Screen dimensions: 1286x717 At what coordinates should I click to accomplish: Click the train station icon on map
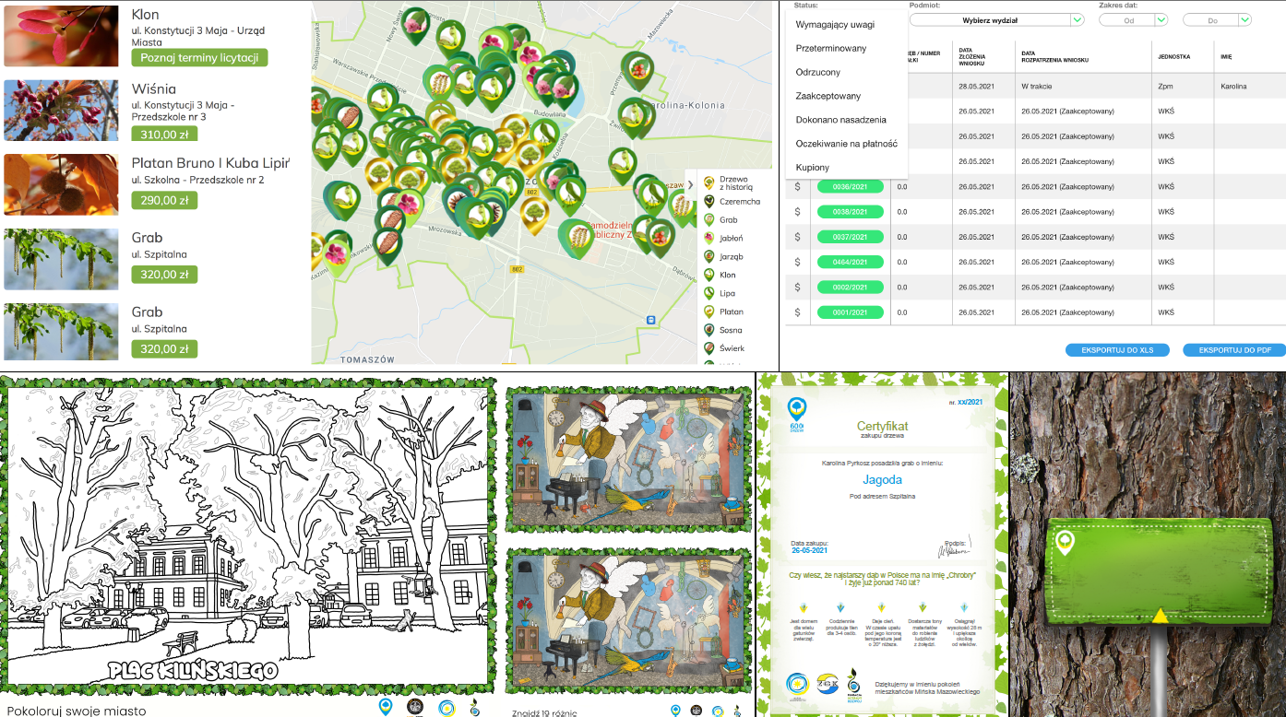click(651, 320)
